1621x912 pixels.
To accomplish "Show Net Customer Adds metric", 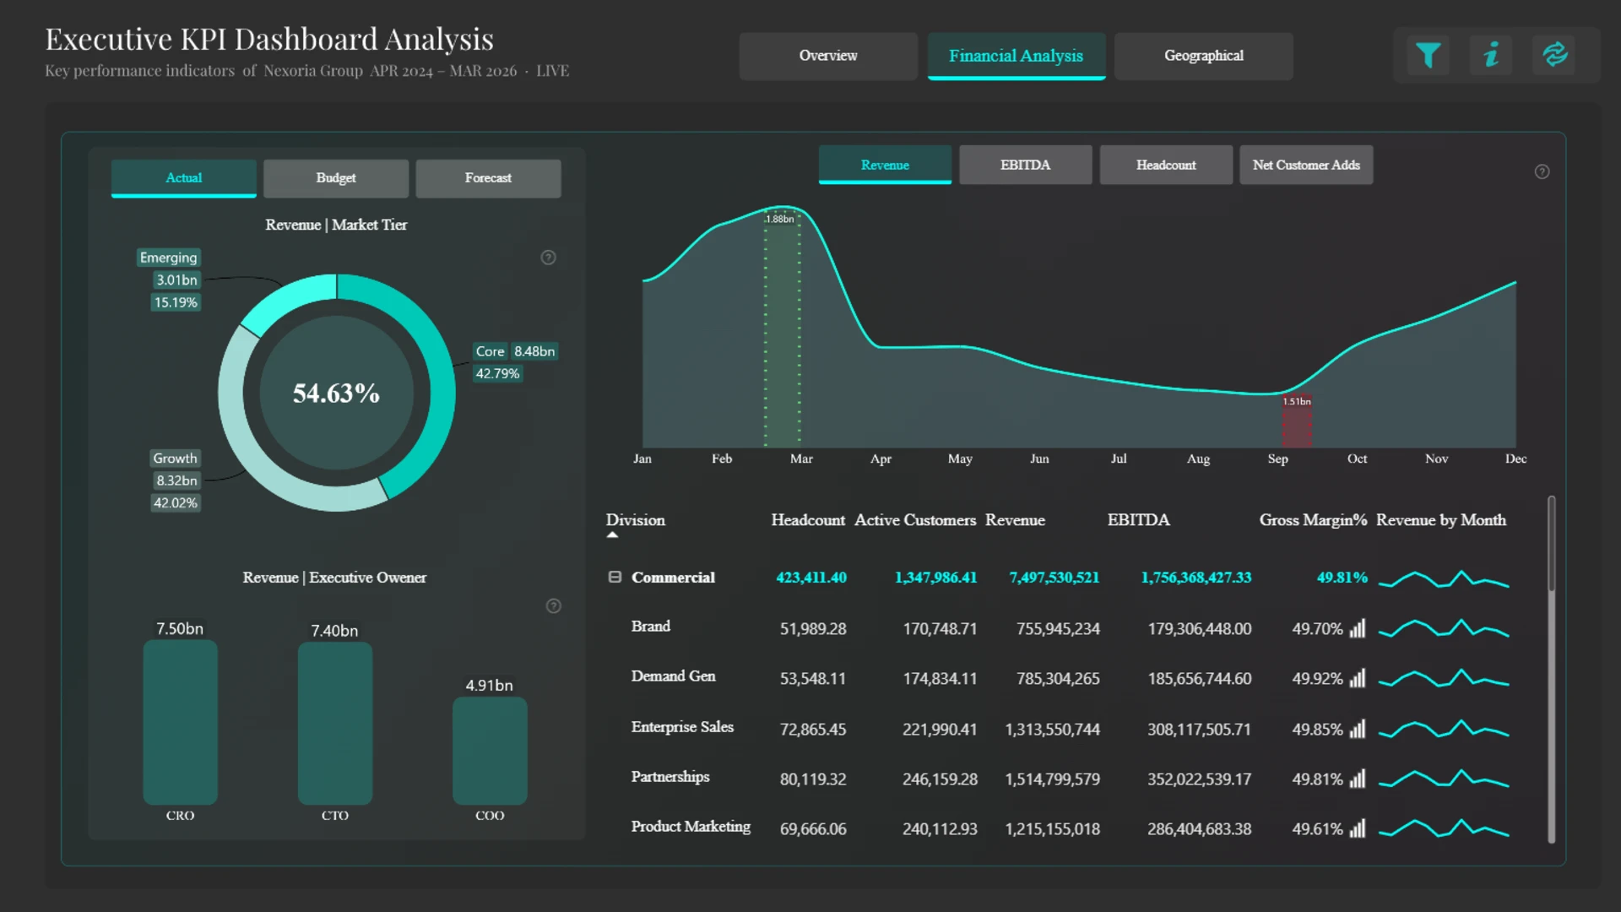I will tap(1305, 166).
